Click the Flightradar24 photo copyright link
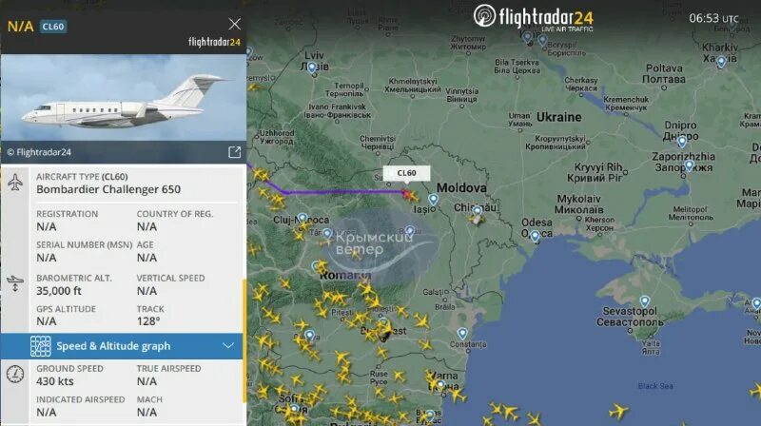The width and height of the screenshot is (761, 426). pyautogui.click(x=39, y=152)
